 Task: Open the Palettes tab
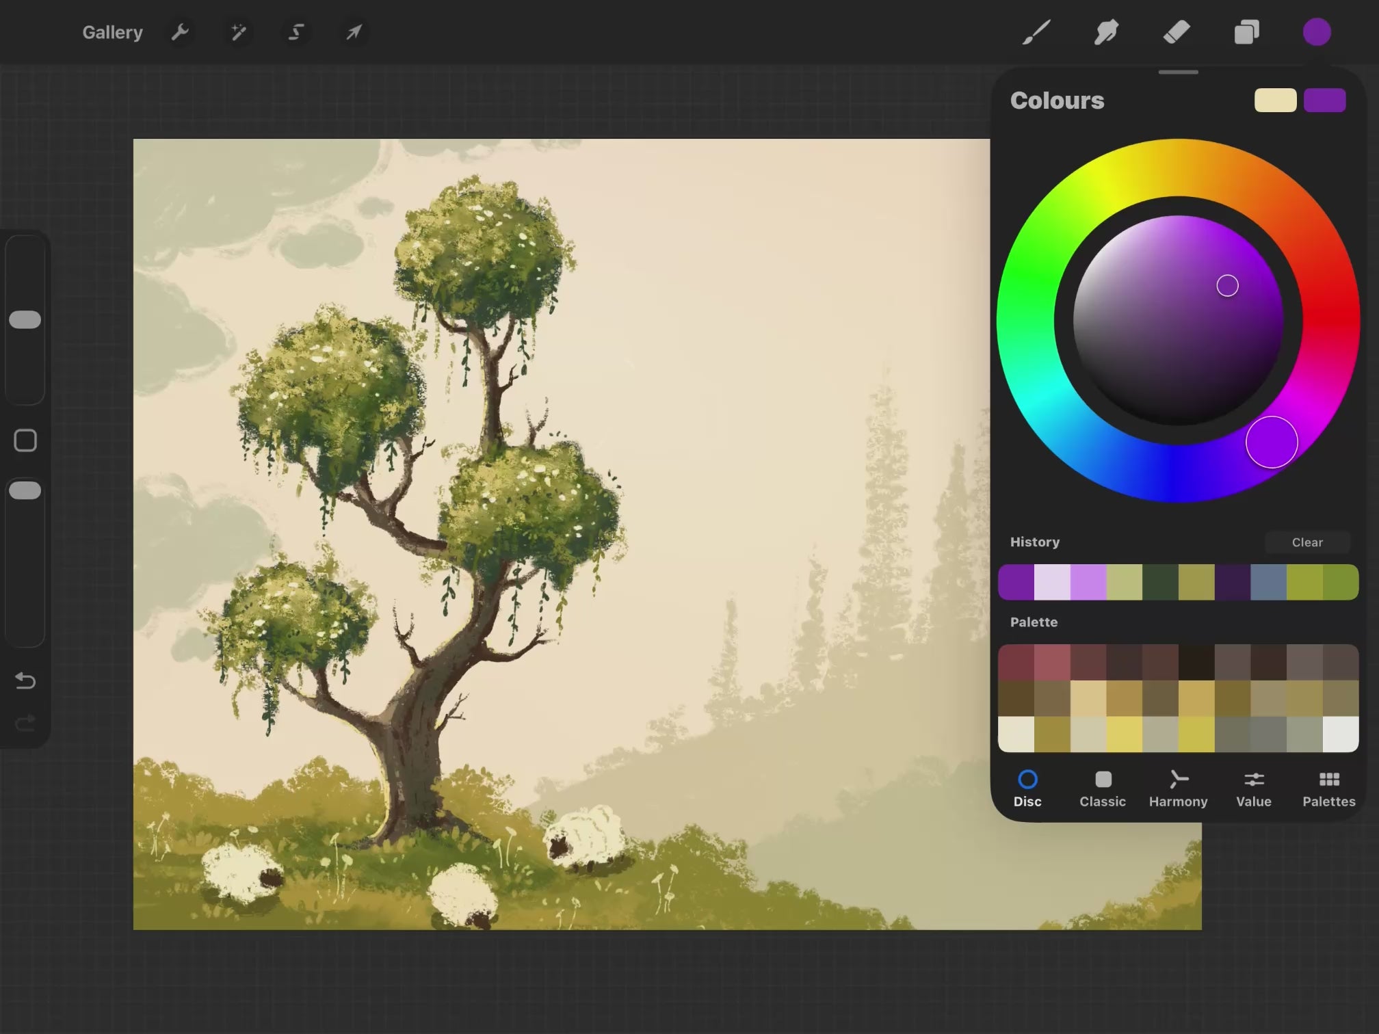[1328, 788]
